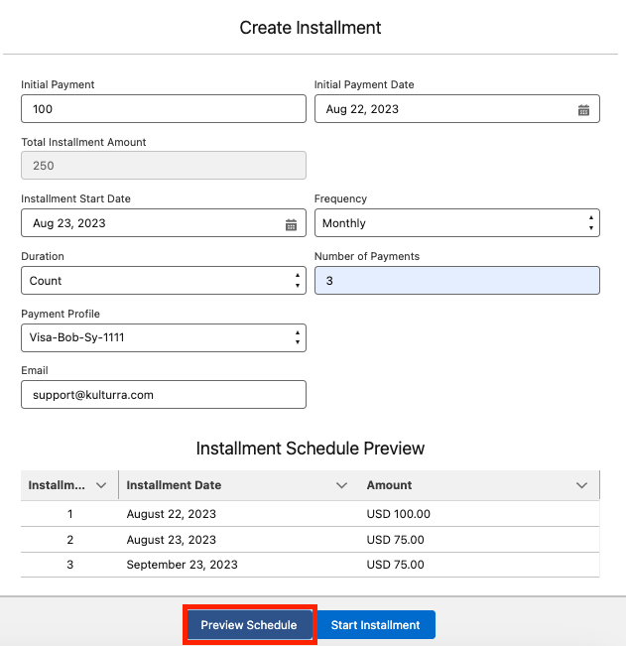Click the Preview Schedule button
Image resolution: width=626 pixels, height=646 pixels.
tap(249, 625)
